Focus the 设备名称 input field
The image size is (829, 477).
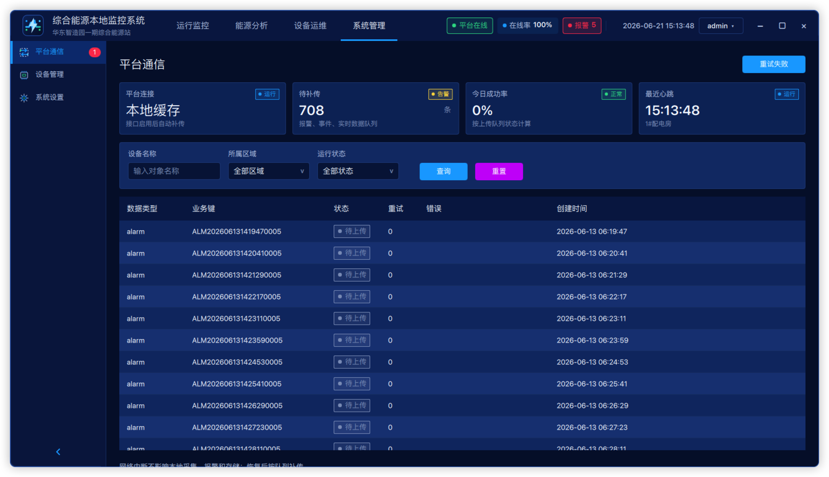(x=174, y=171)
